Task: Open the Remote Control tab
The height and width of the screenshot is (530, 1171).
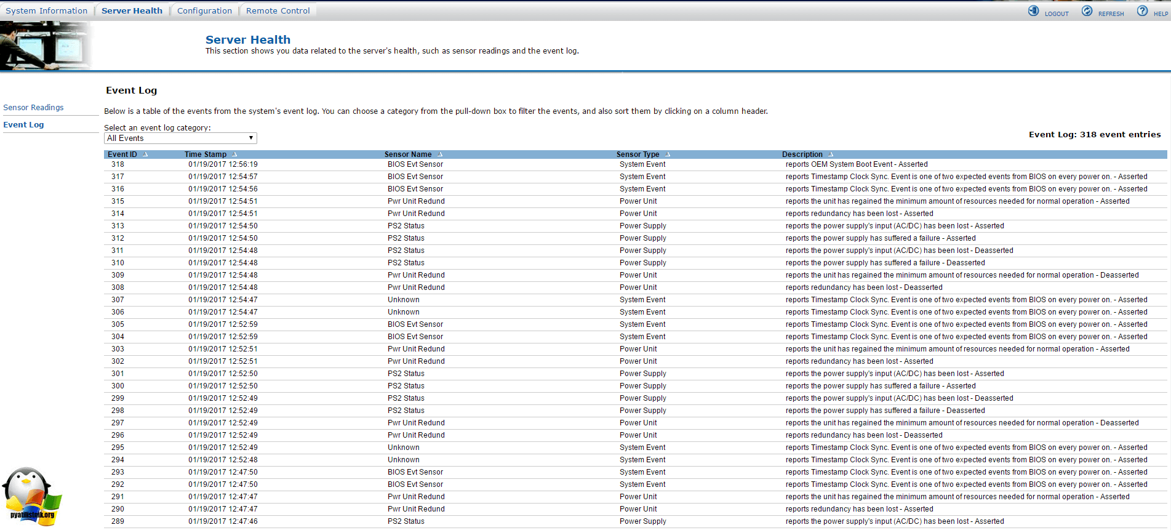Action: pos(278,10)
